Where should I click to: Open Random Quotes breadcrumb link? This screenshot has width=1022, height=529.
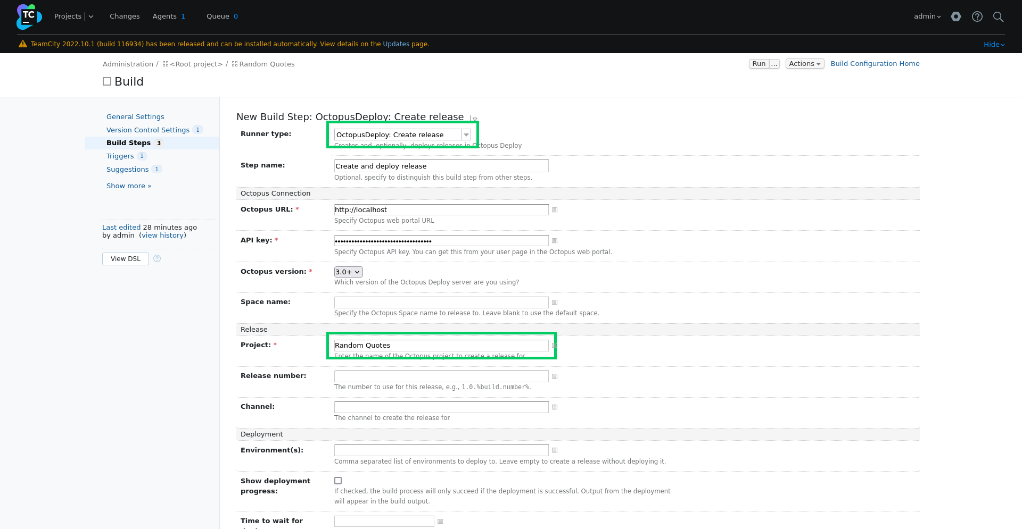[267, 64]
